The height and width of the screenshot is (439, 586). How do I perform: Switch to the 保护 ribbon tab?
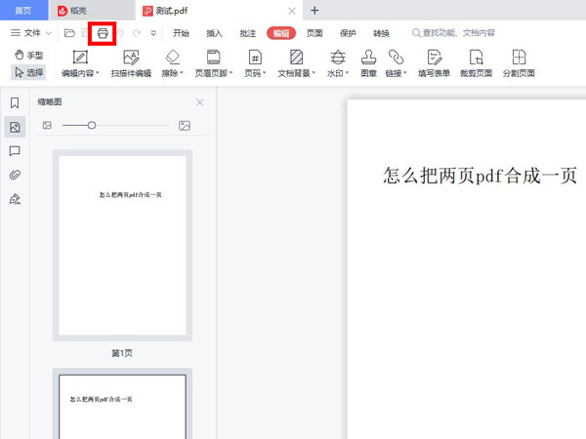[348, 33]
